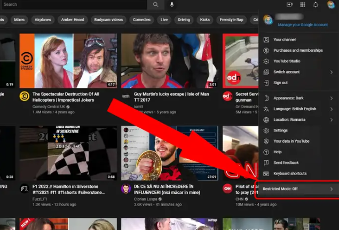The height and width of the screenshot is (230, 339).
Task: Open the Impractical Jokers helicopters video thumbnail
Action: coord(68,61)
